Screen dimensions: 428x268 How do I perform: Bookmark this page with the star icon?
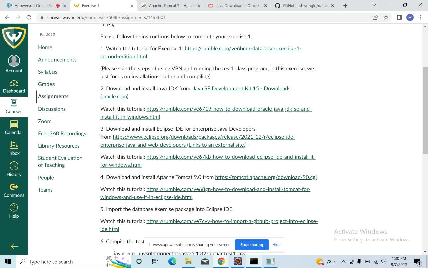coord(386,17)
